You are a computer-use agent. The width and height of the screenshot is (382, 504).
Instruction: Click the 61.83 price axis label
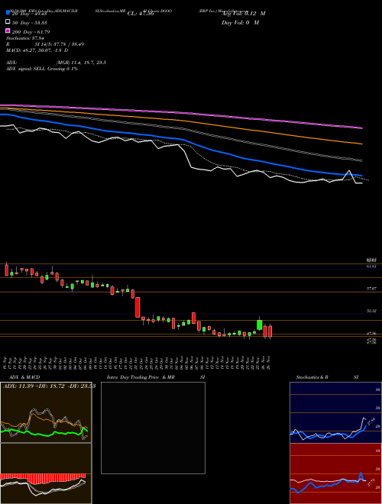click(x=371, y=267)
